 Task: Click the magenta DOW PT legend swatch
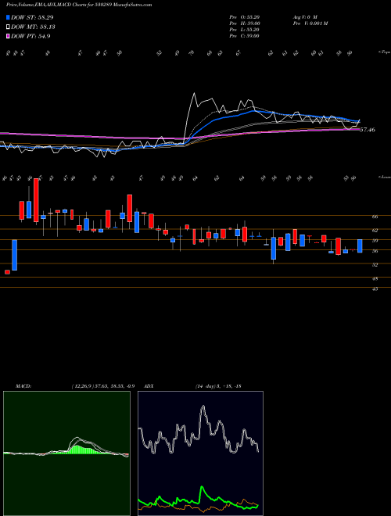(8, 37)
